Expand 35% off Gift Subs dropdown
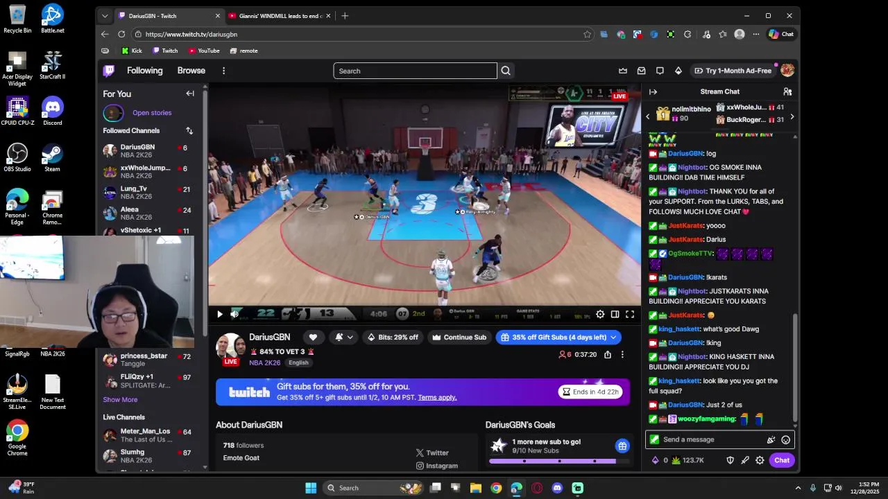This screenshot has height=499, width=888. (612, 337)
